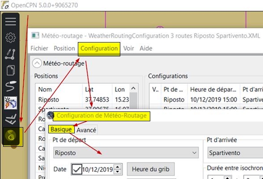
Task: Click the latitude value 37.74853
Action: pyautogui.click(x=97, y=100)
